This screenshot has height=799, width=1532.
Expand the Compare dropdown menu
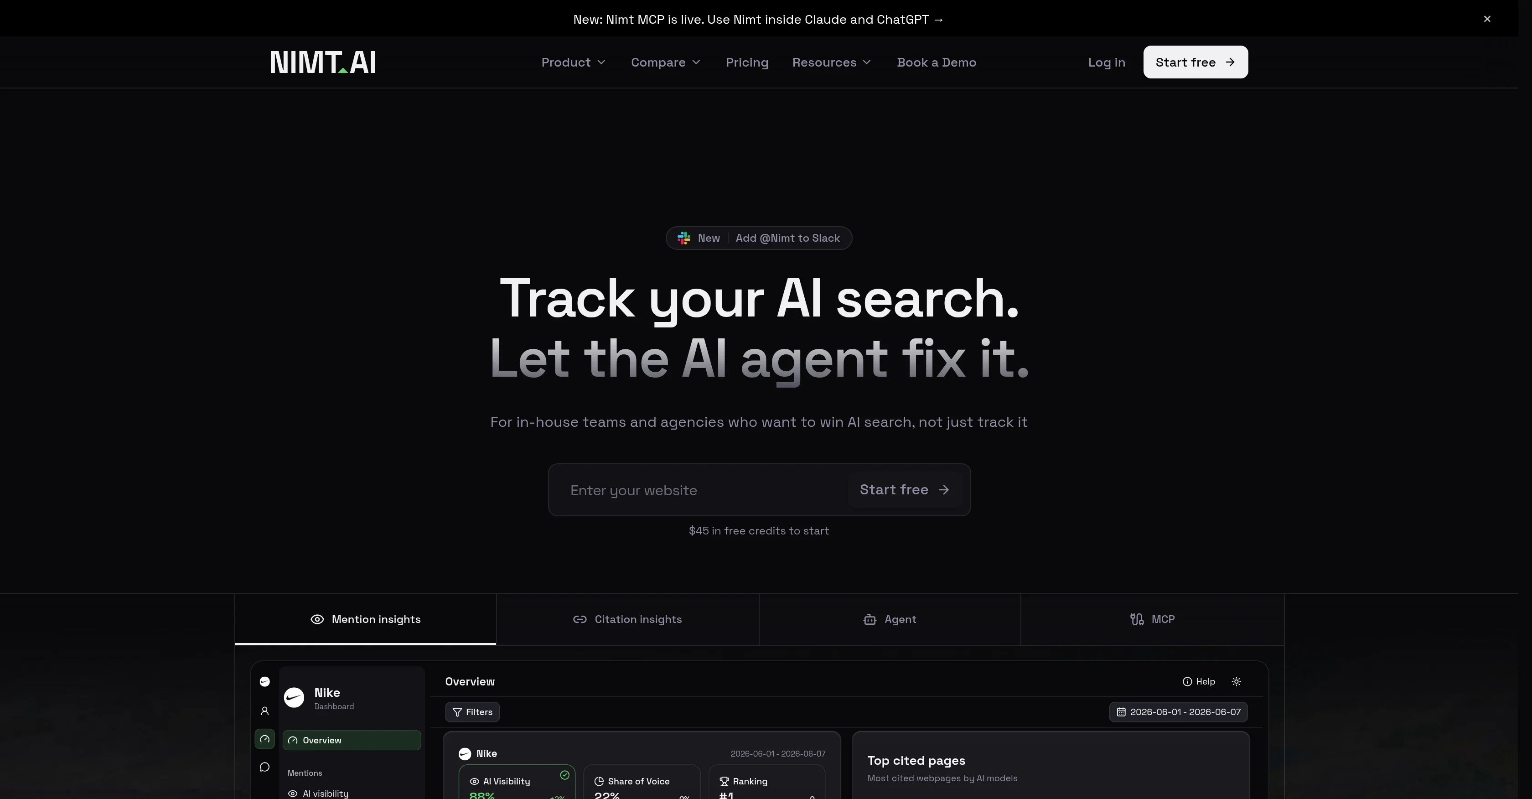point(666,62)
